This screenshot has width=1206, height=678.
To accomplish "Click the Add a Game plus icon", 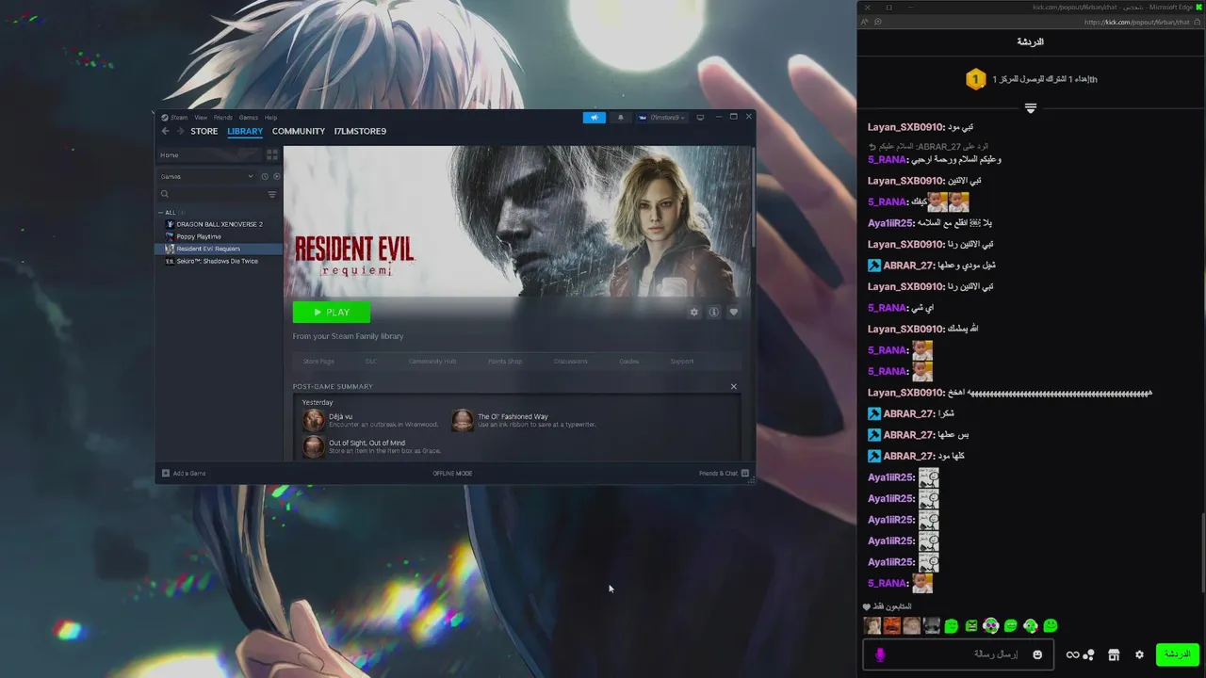I will pyautogui.click(x=166, y=473).
